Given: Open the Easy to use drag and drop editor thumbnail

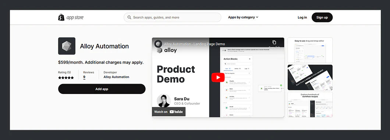Looking at the screenshot, I should tap(310, 50).
